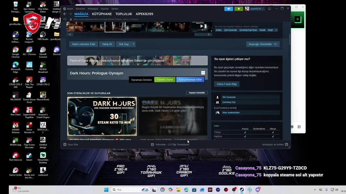Show hidden system tray icons chevron

315,190
